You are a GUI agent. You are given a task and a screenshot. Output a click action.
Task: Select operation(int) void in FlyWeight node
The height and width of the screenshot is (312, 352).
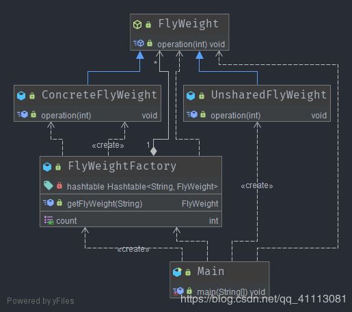191,44
